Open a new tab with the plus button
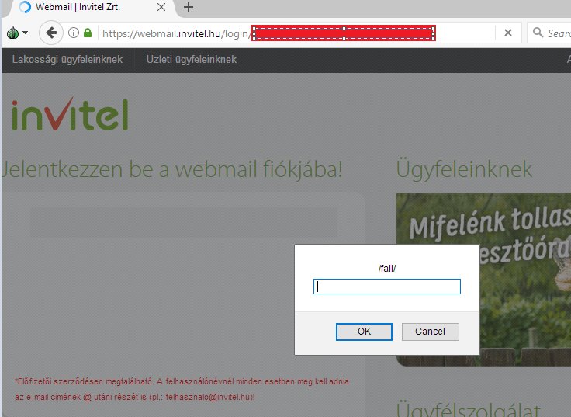 [x=189, y=7]
